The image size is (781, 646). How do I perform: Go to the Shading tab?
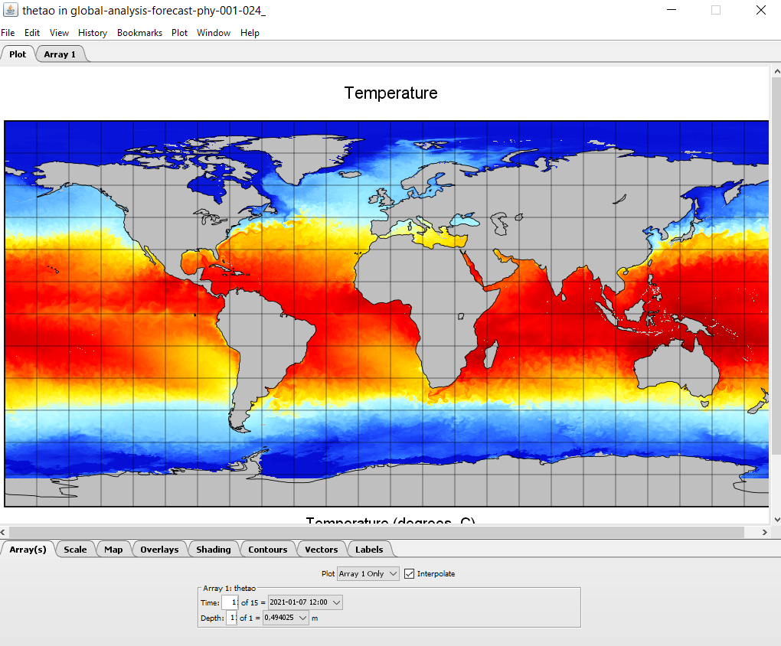point(213,550)
